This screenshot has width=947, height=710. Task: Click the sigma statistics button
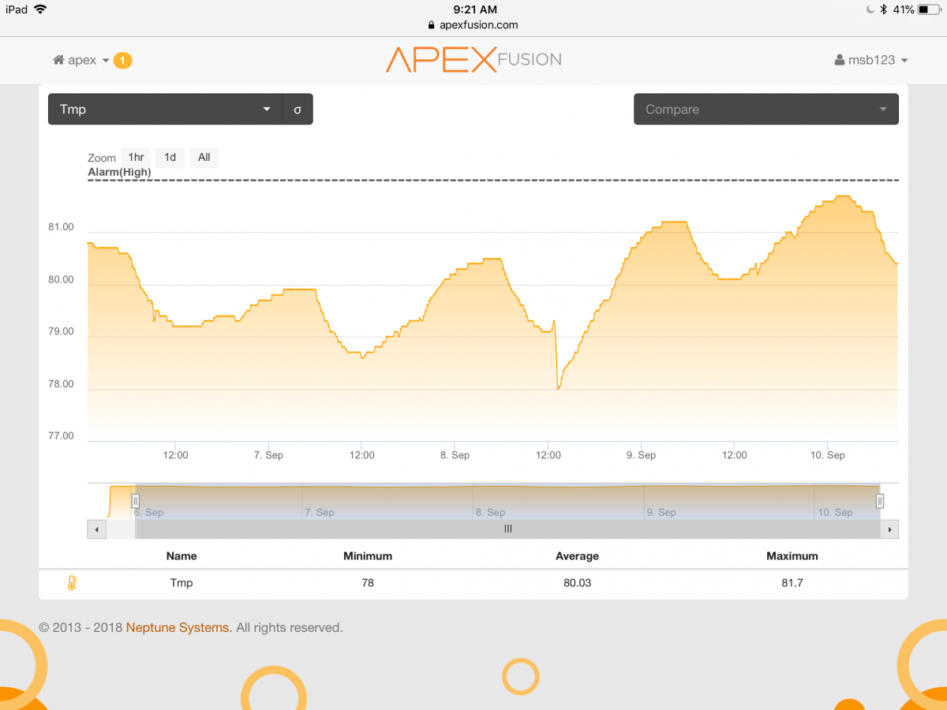(298, 110)
